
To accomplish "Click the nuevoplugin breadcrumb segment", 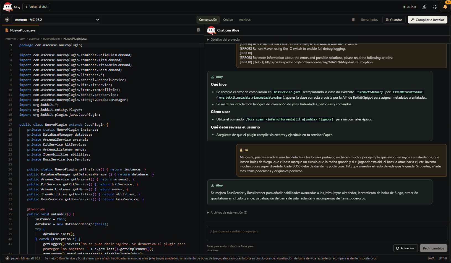I will 51,39.
